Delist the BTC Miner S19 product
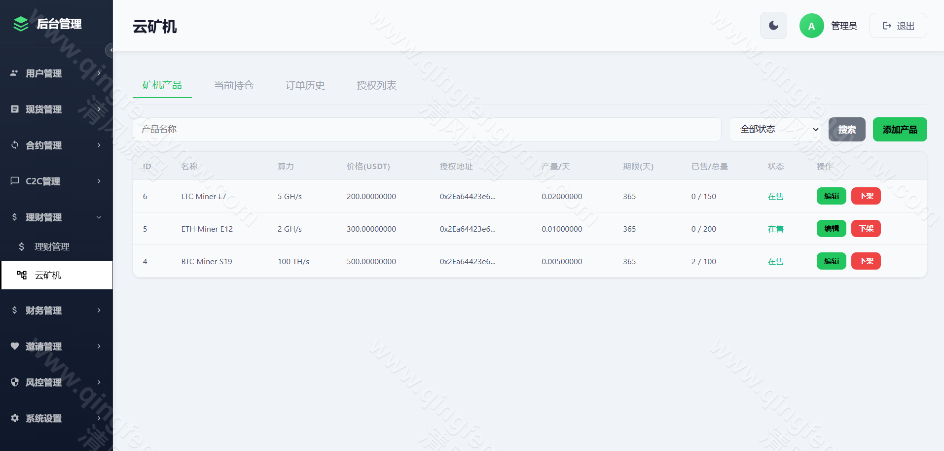 (866, 261)
